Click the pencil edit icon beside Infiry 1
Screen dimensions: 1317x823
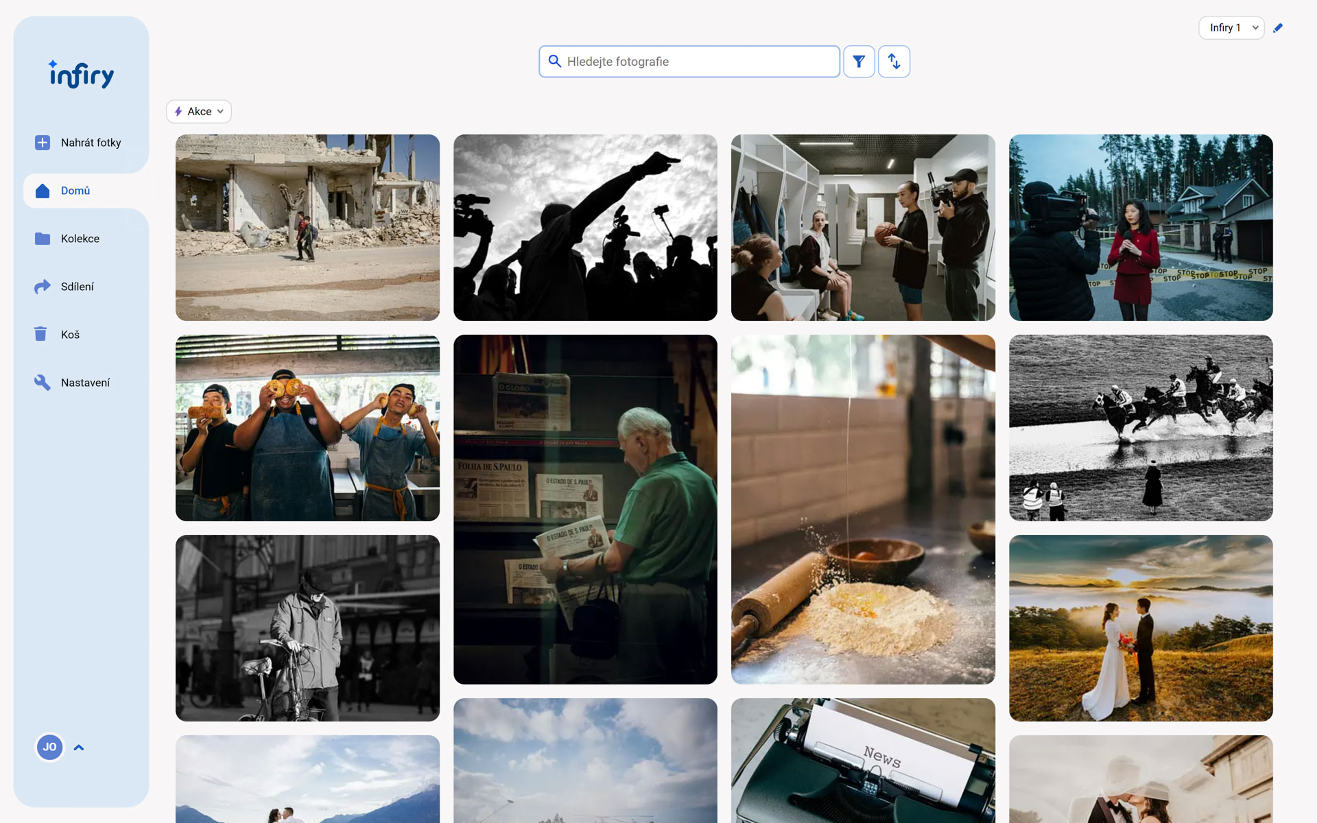[x=1278, y=28]
